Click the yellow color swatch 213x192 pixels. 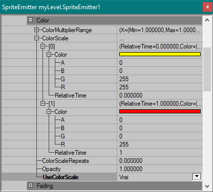click(x=160, y=54)
